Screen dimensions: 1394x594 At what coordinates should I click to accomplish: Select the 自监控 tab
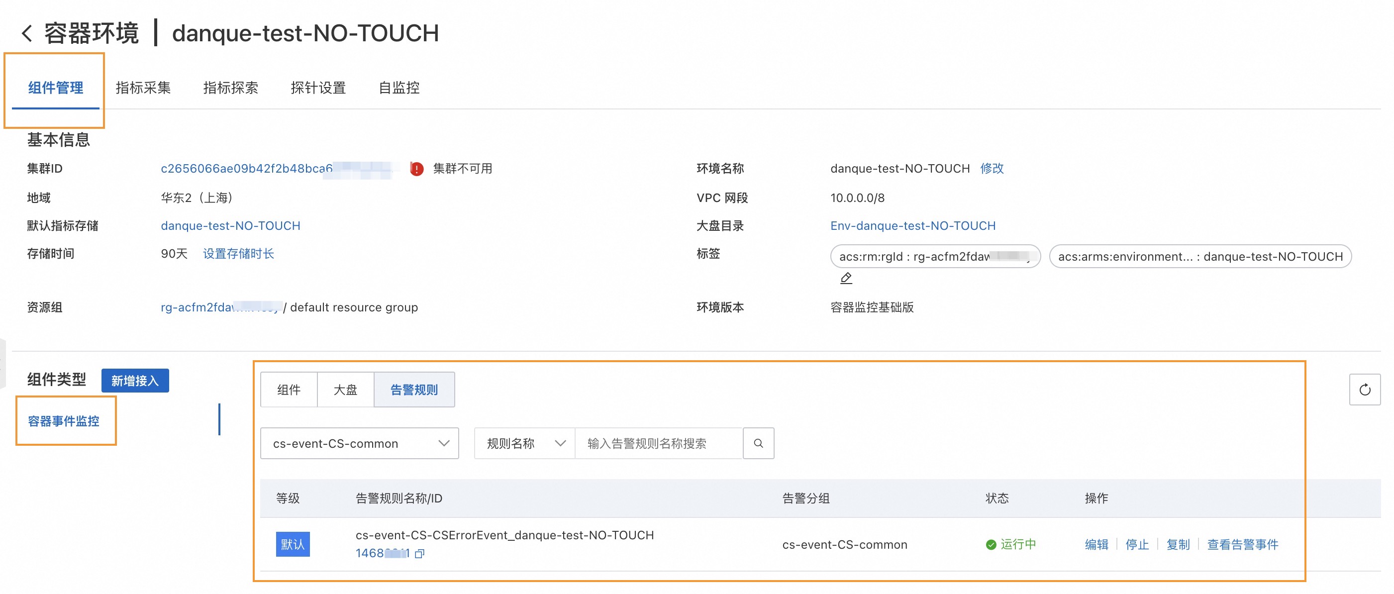point(399,88)
